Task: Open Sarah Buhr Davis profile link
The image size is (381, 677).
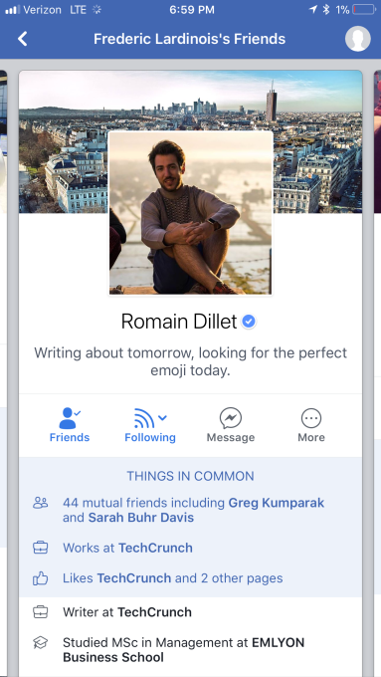Action: [x=141, y=518]
